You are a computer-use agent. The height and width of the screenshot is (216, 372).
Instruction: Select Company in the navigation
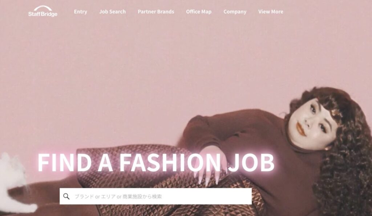235,12
